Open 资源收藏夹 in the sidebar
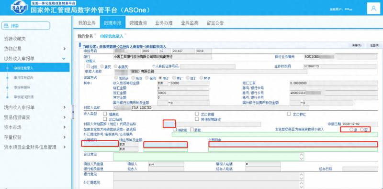 coord(15,39)
